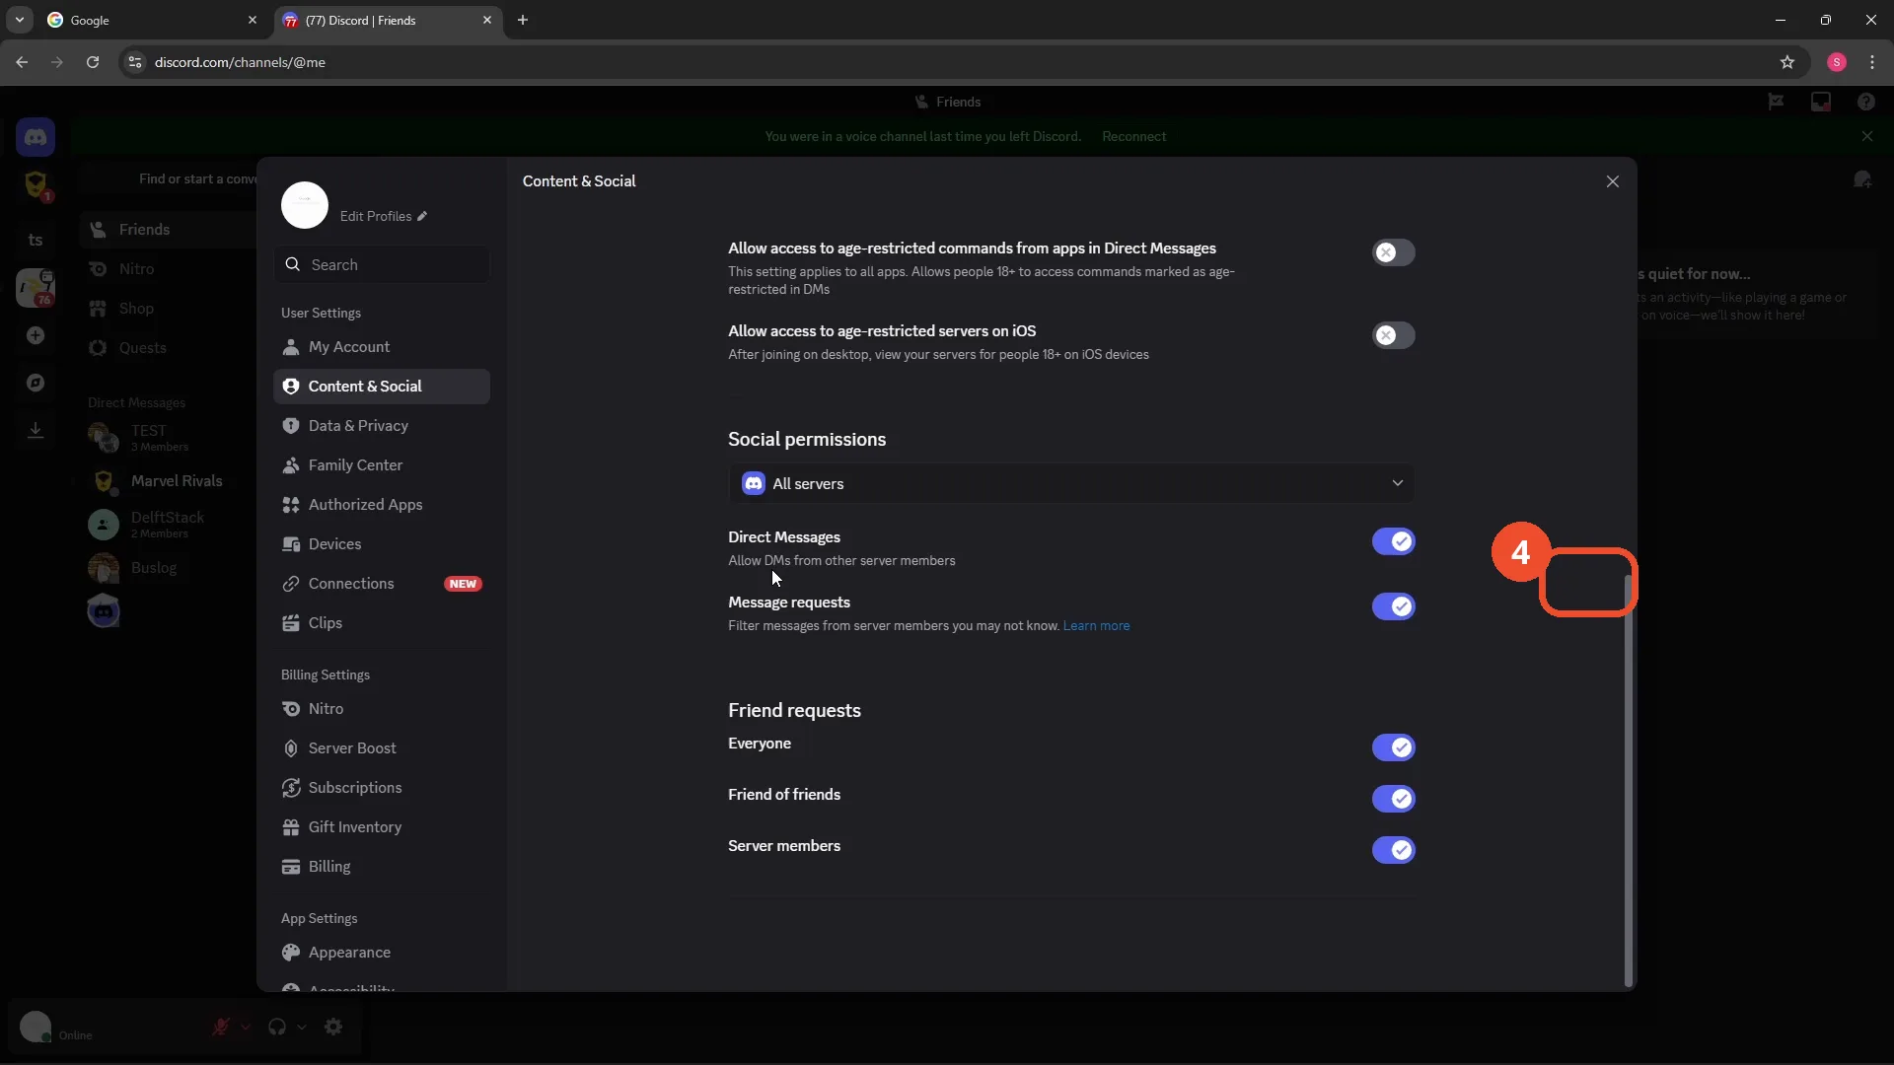This screenshot has height=1065, width=1894.
Task: Expand the headphone options chevron
Action: coord(302,1027)
